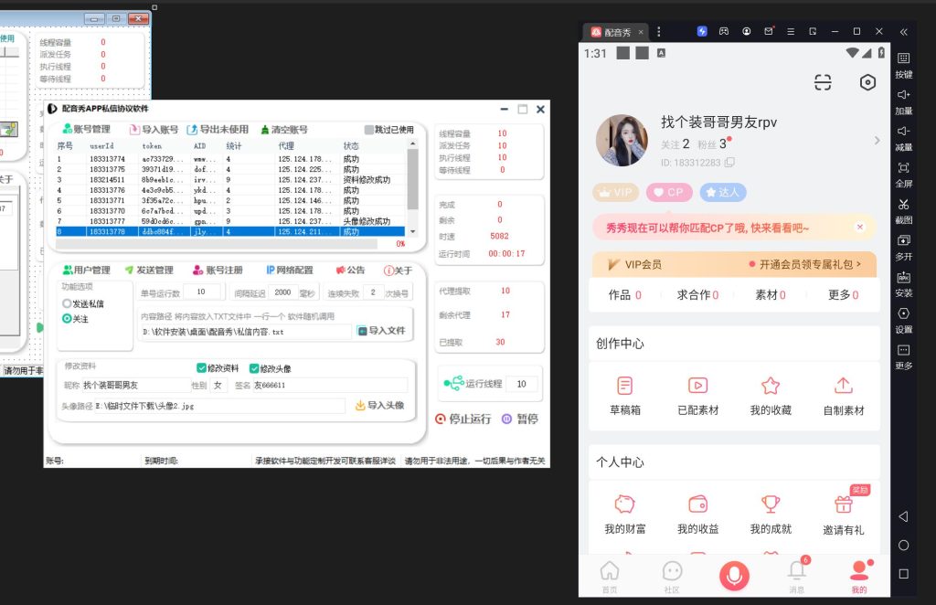Viewport: 936px width, 605px height.
Task: Click the 停止运行 button
Action: click(463, 419)
